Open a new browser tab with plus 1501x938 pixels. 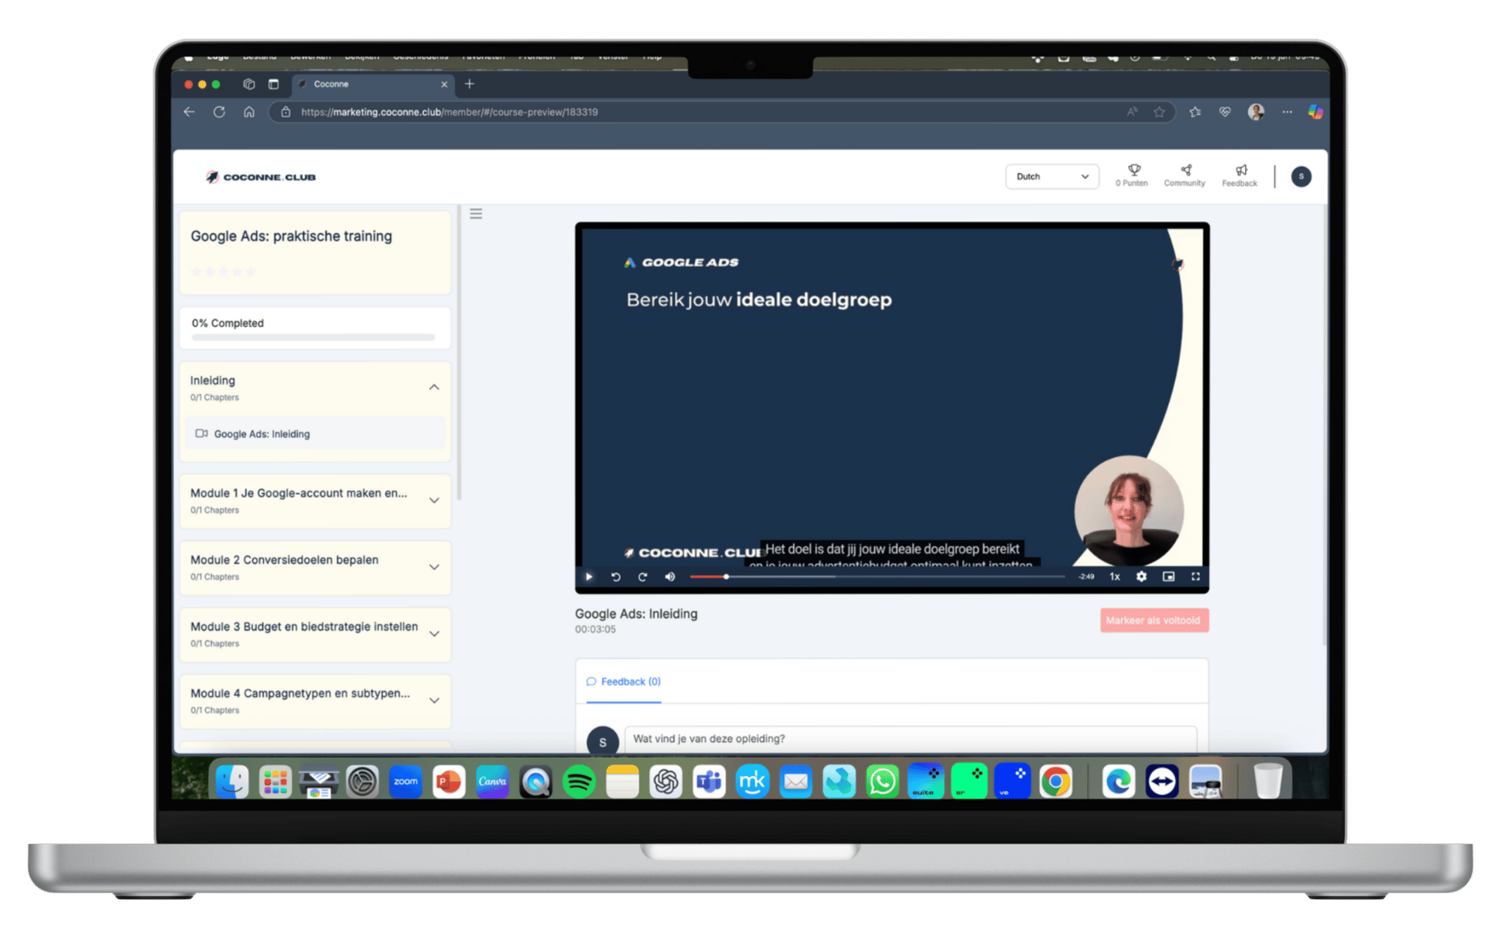click(470, 84)
